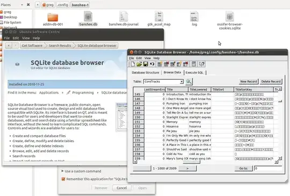Viewport: 290px width, 196px height.
Task: Open View menu in SQLite Database Browser
Action: tap(147, 58)
